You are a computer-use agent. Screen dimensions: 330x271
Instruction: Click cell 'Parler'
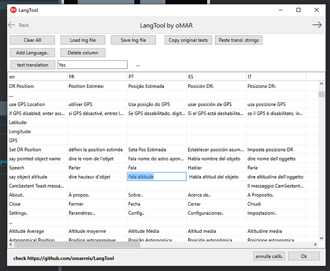click(x=97, y=167)
